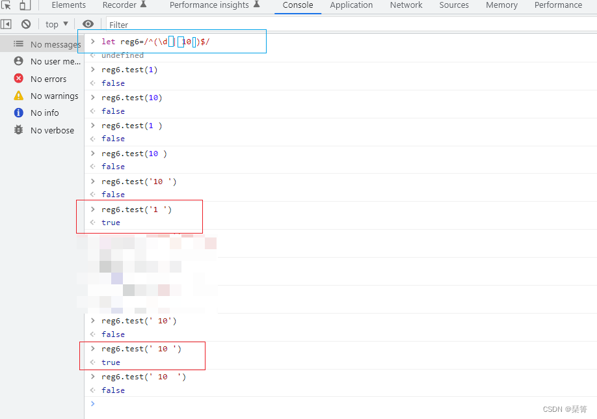Viewport: 597px width, 419px height.
Task: Show the No user messages group
Action: pyautogui.click(x=55, y=61)
